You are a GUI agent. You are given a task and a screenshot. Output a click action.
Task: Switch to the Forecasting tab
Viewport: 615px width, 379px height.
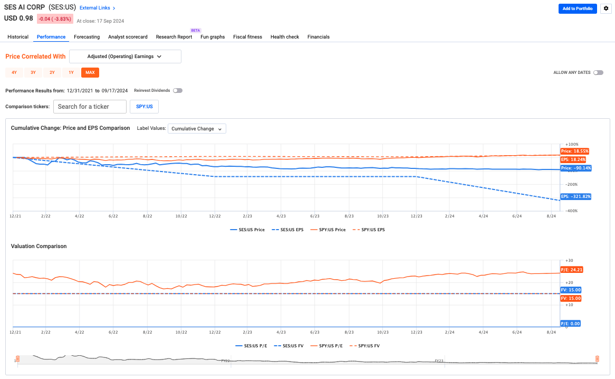tap(87, 37)
